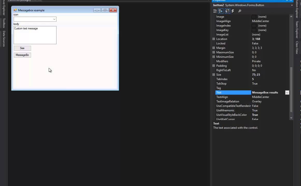Click the wrench Property Pages icon
301x186 pixels.
[x=240, y=11]
